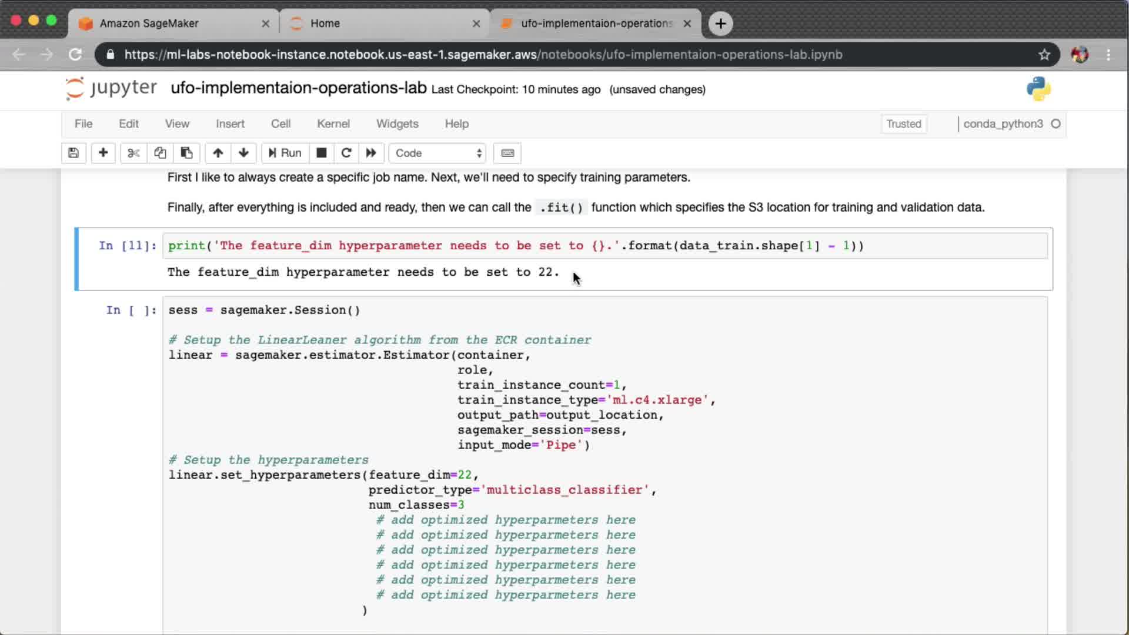The height and width of the screenshot is (635, 1129).
Task: Restart the kernel and rerun all cells
Action: click(371, 153)
